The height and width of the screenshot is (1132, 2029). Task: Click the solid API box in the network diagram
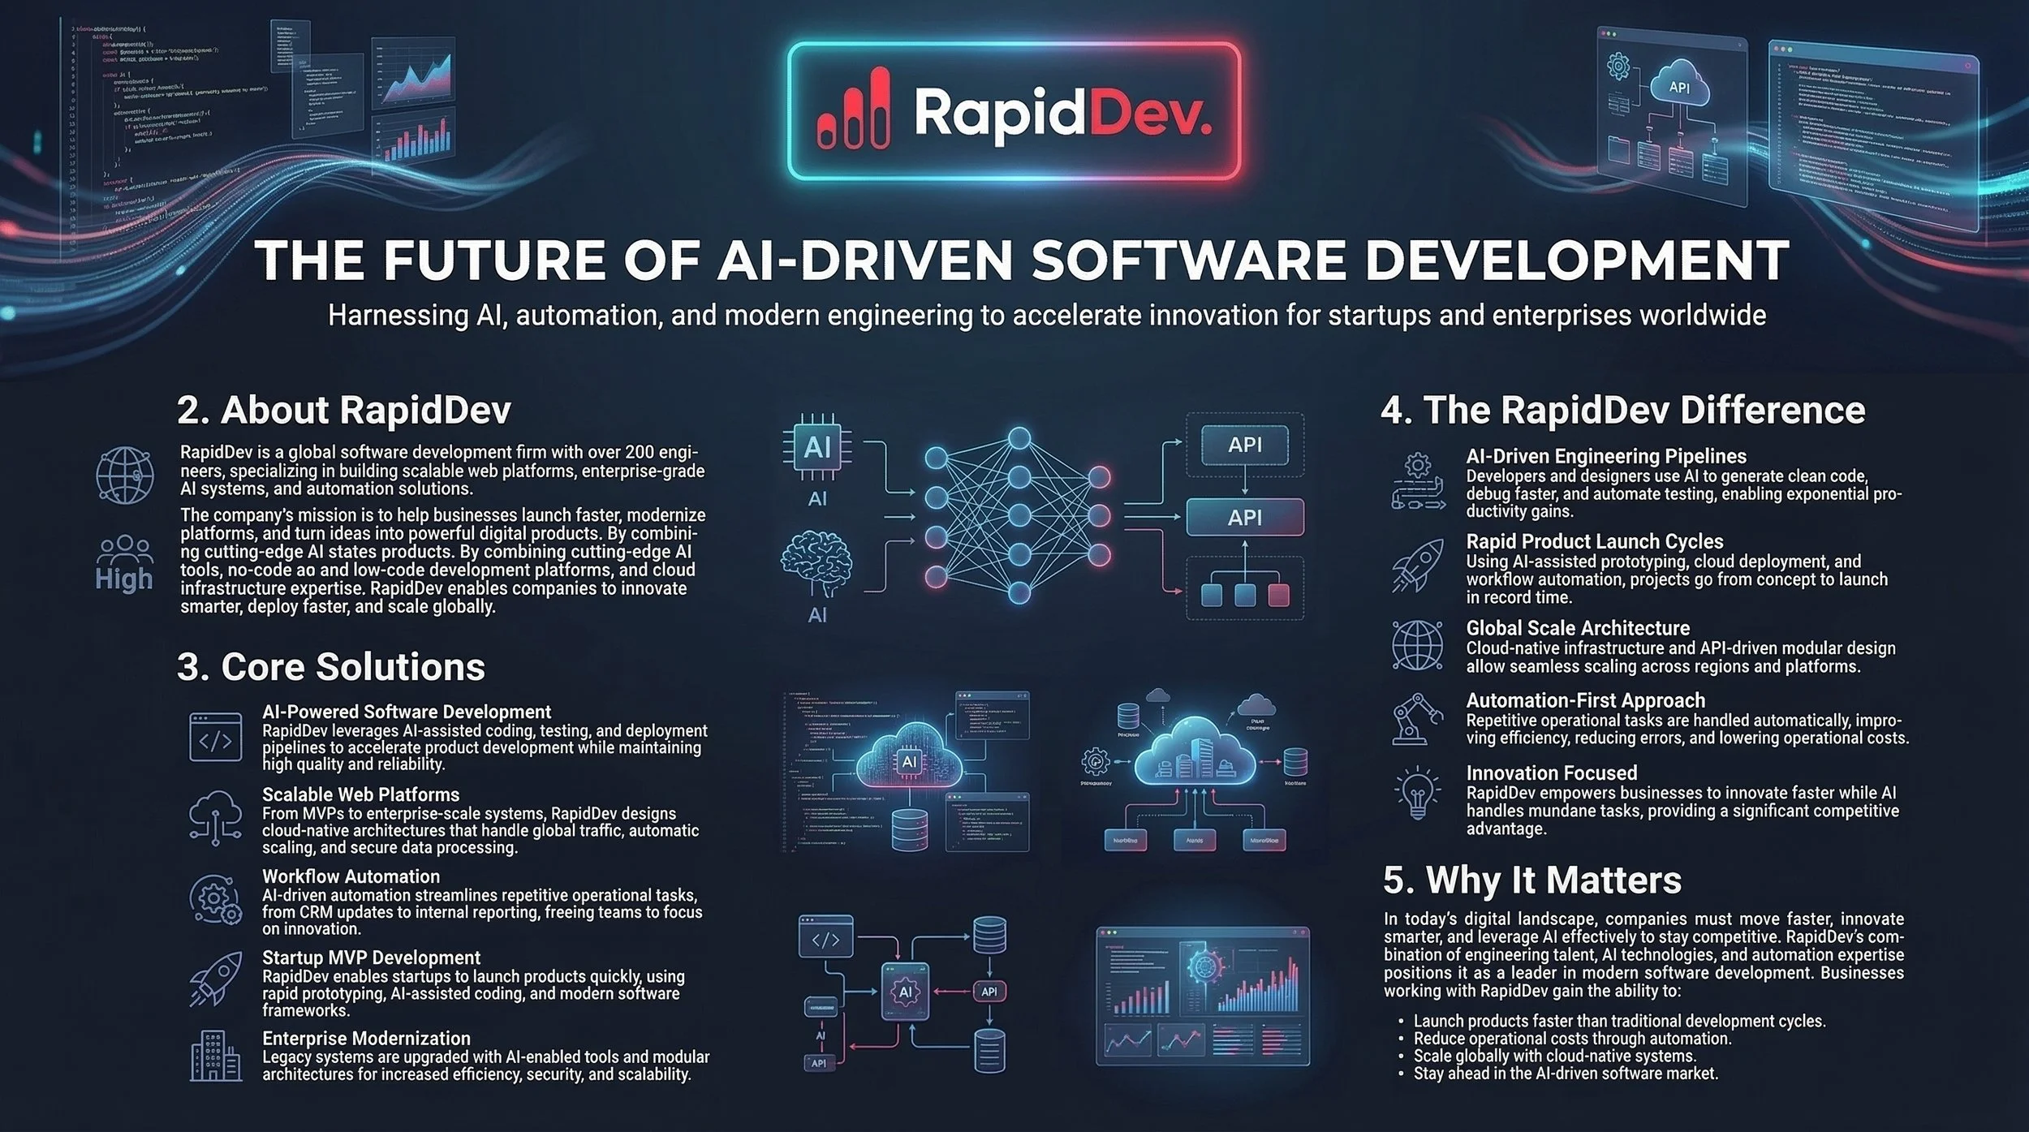click(x=1245, y=517)
